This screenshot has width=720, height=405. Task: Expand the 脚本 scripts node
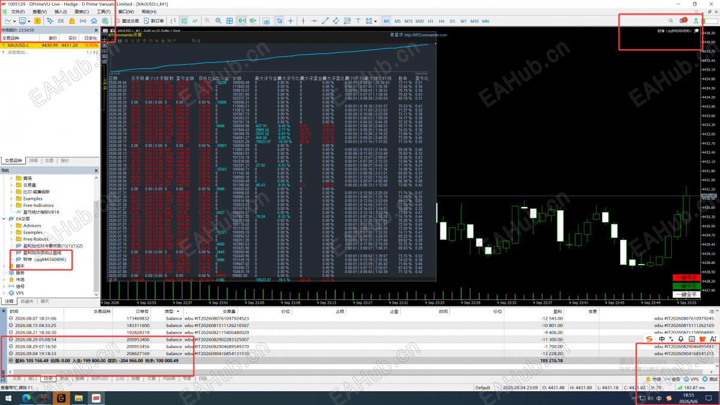point(4,266)
